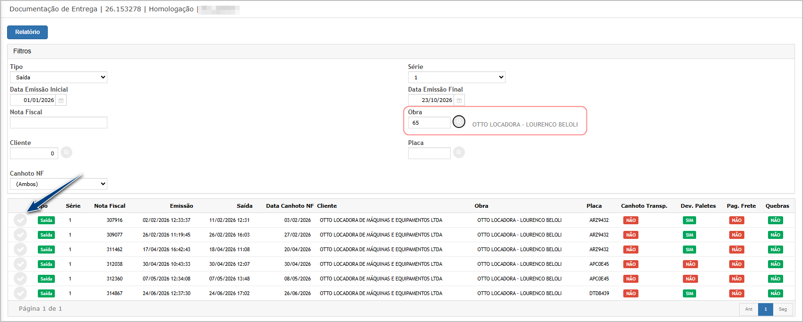The width and height of the screenshot is (803, 322).
Task: Open calendar for Data Emissão Inicial
Action: click(x=61, y=100)
